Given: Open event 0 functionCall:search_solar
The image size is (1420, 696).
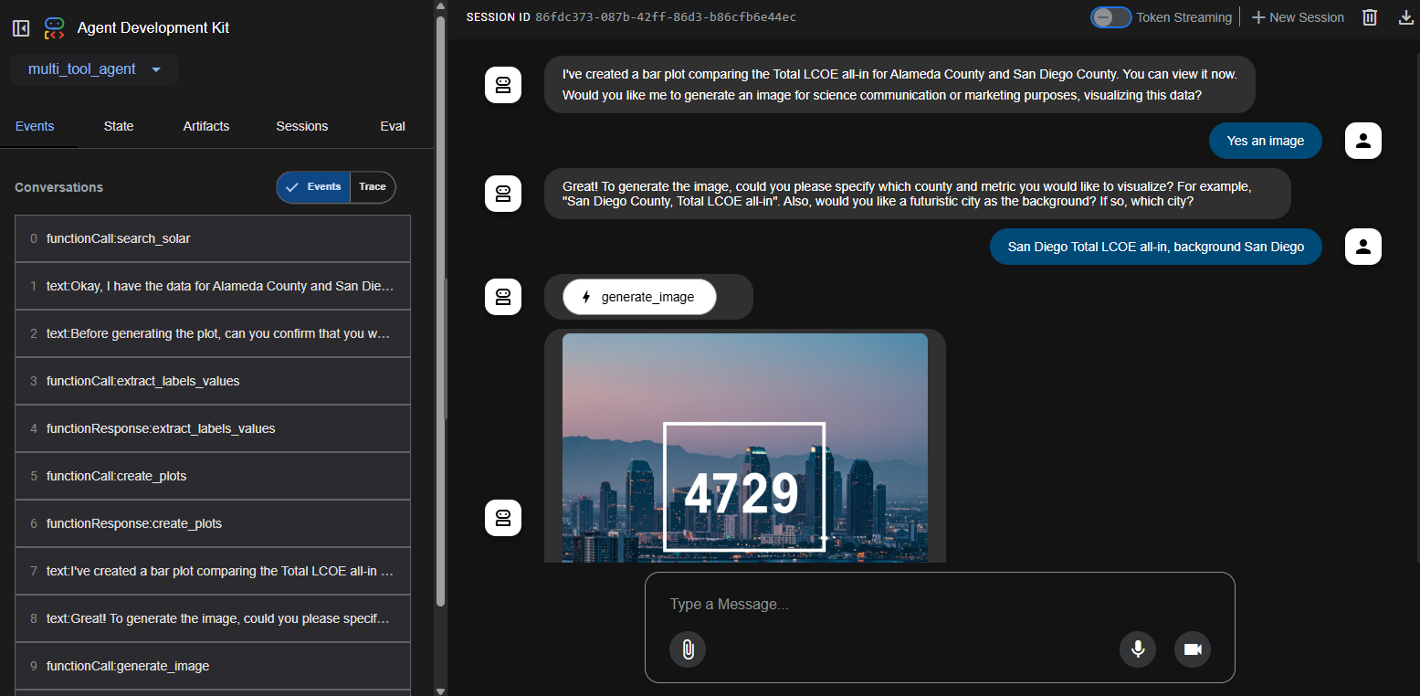Looking at the screenshot, I should [x=213, y=238].
